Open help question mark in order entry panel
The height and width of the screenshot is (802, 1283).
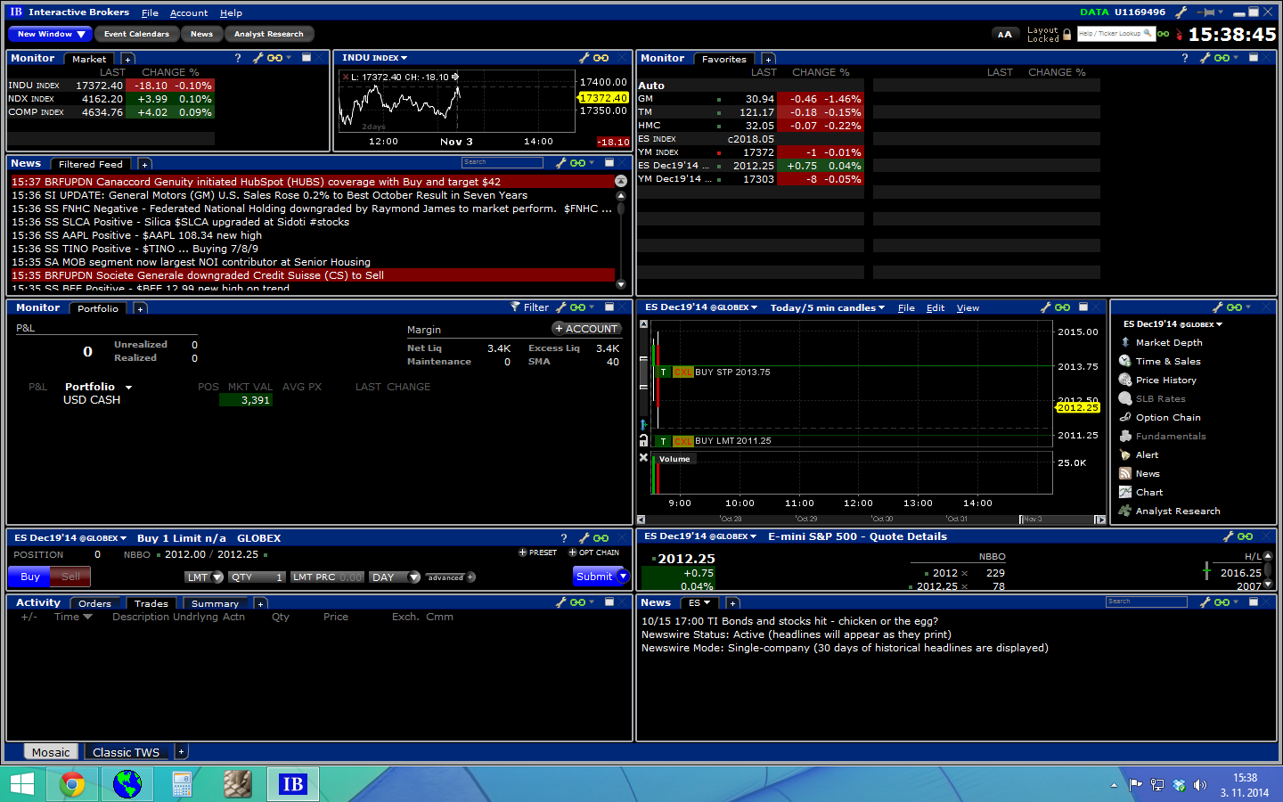[x=564, y=538]
